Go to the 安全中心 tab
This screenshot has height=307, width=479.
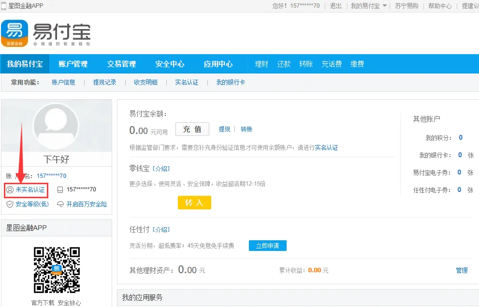pyautogui.click(x=170, y=64)
